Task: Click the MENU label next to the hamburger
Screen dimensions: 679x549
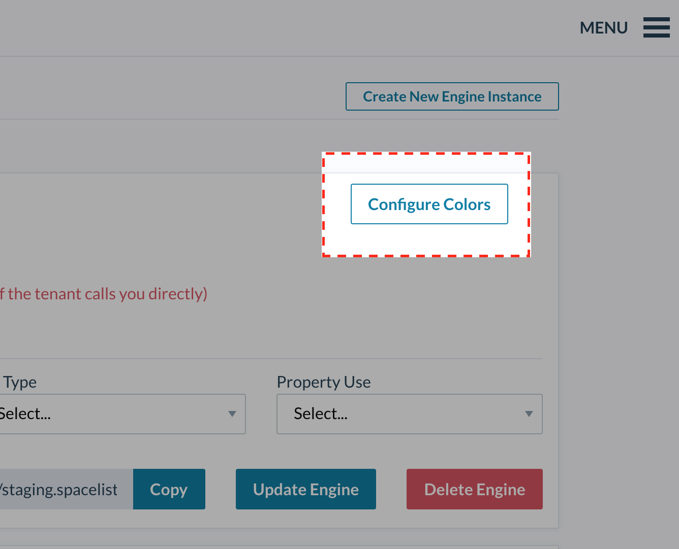Action: click(x=604, y=28)
